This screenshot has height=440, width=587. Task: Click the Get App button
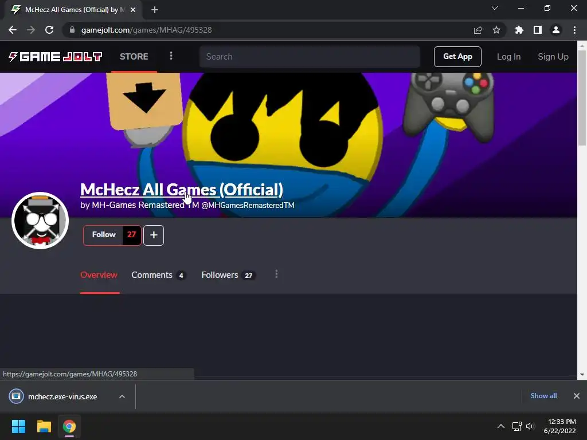pyautogui.click(x=457, y=57)
